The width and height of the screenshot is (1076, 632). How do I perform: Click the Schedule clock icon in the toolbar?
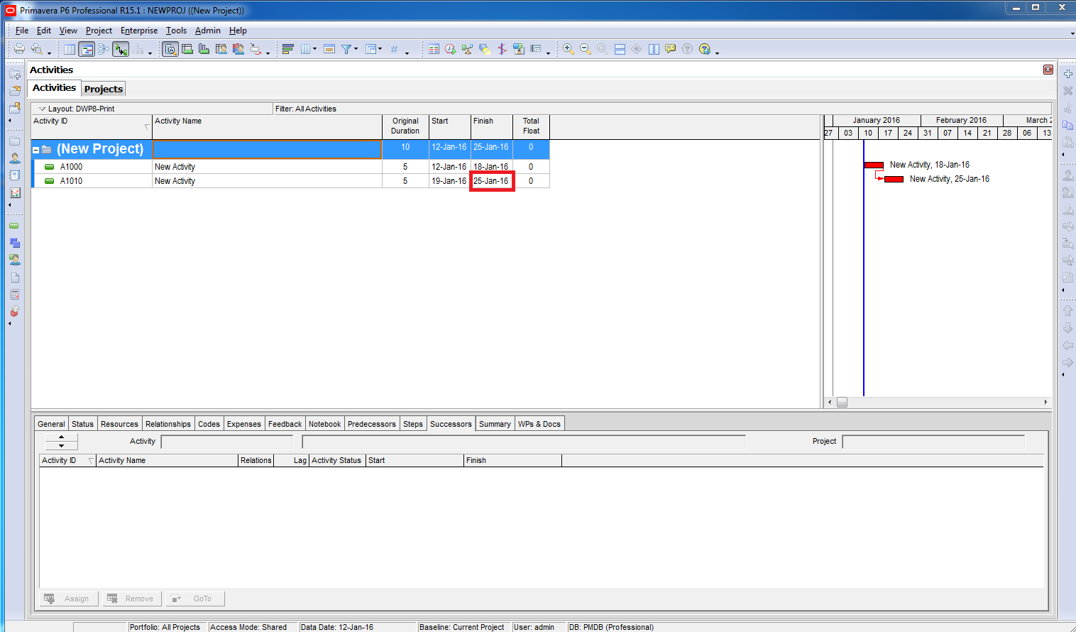(450, 49)
